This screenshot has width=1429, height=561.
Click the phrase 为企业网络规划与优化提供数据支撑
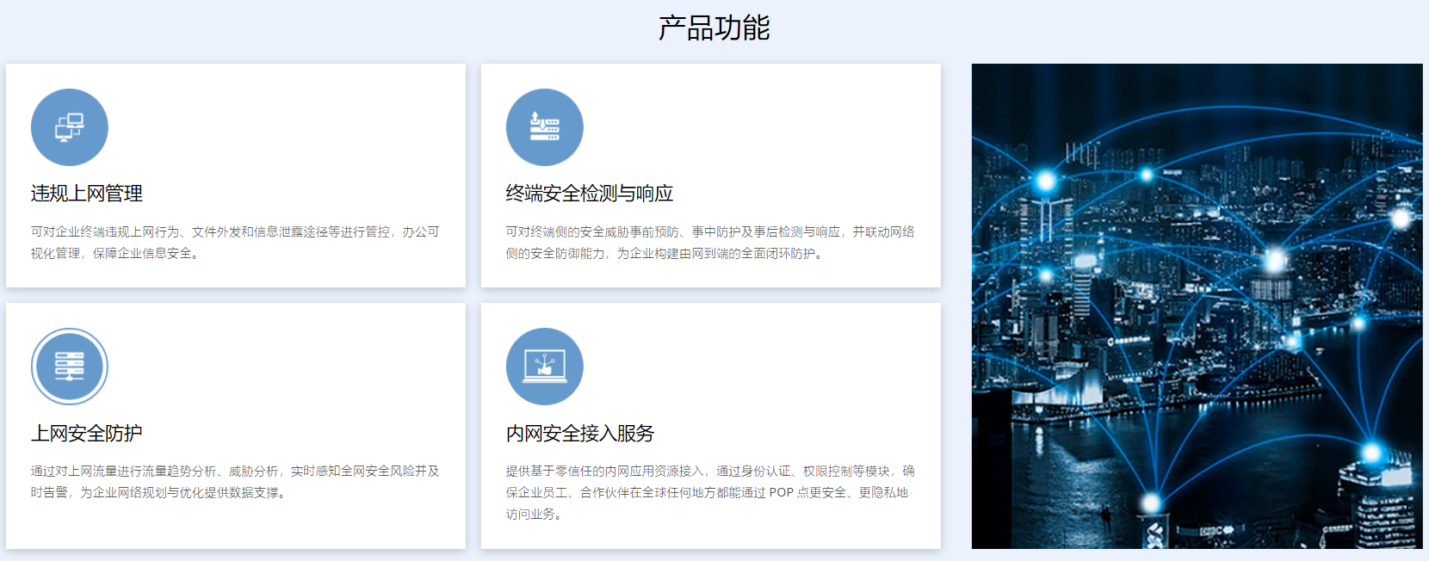coord(182,493)
